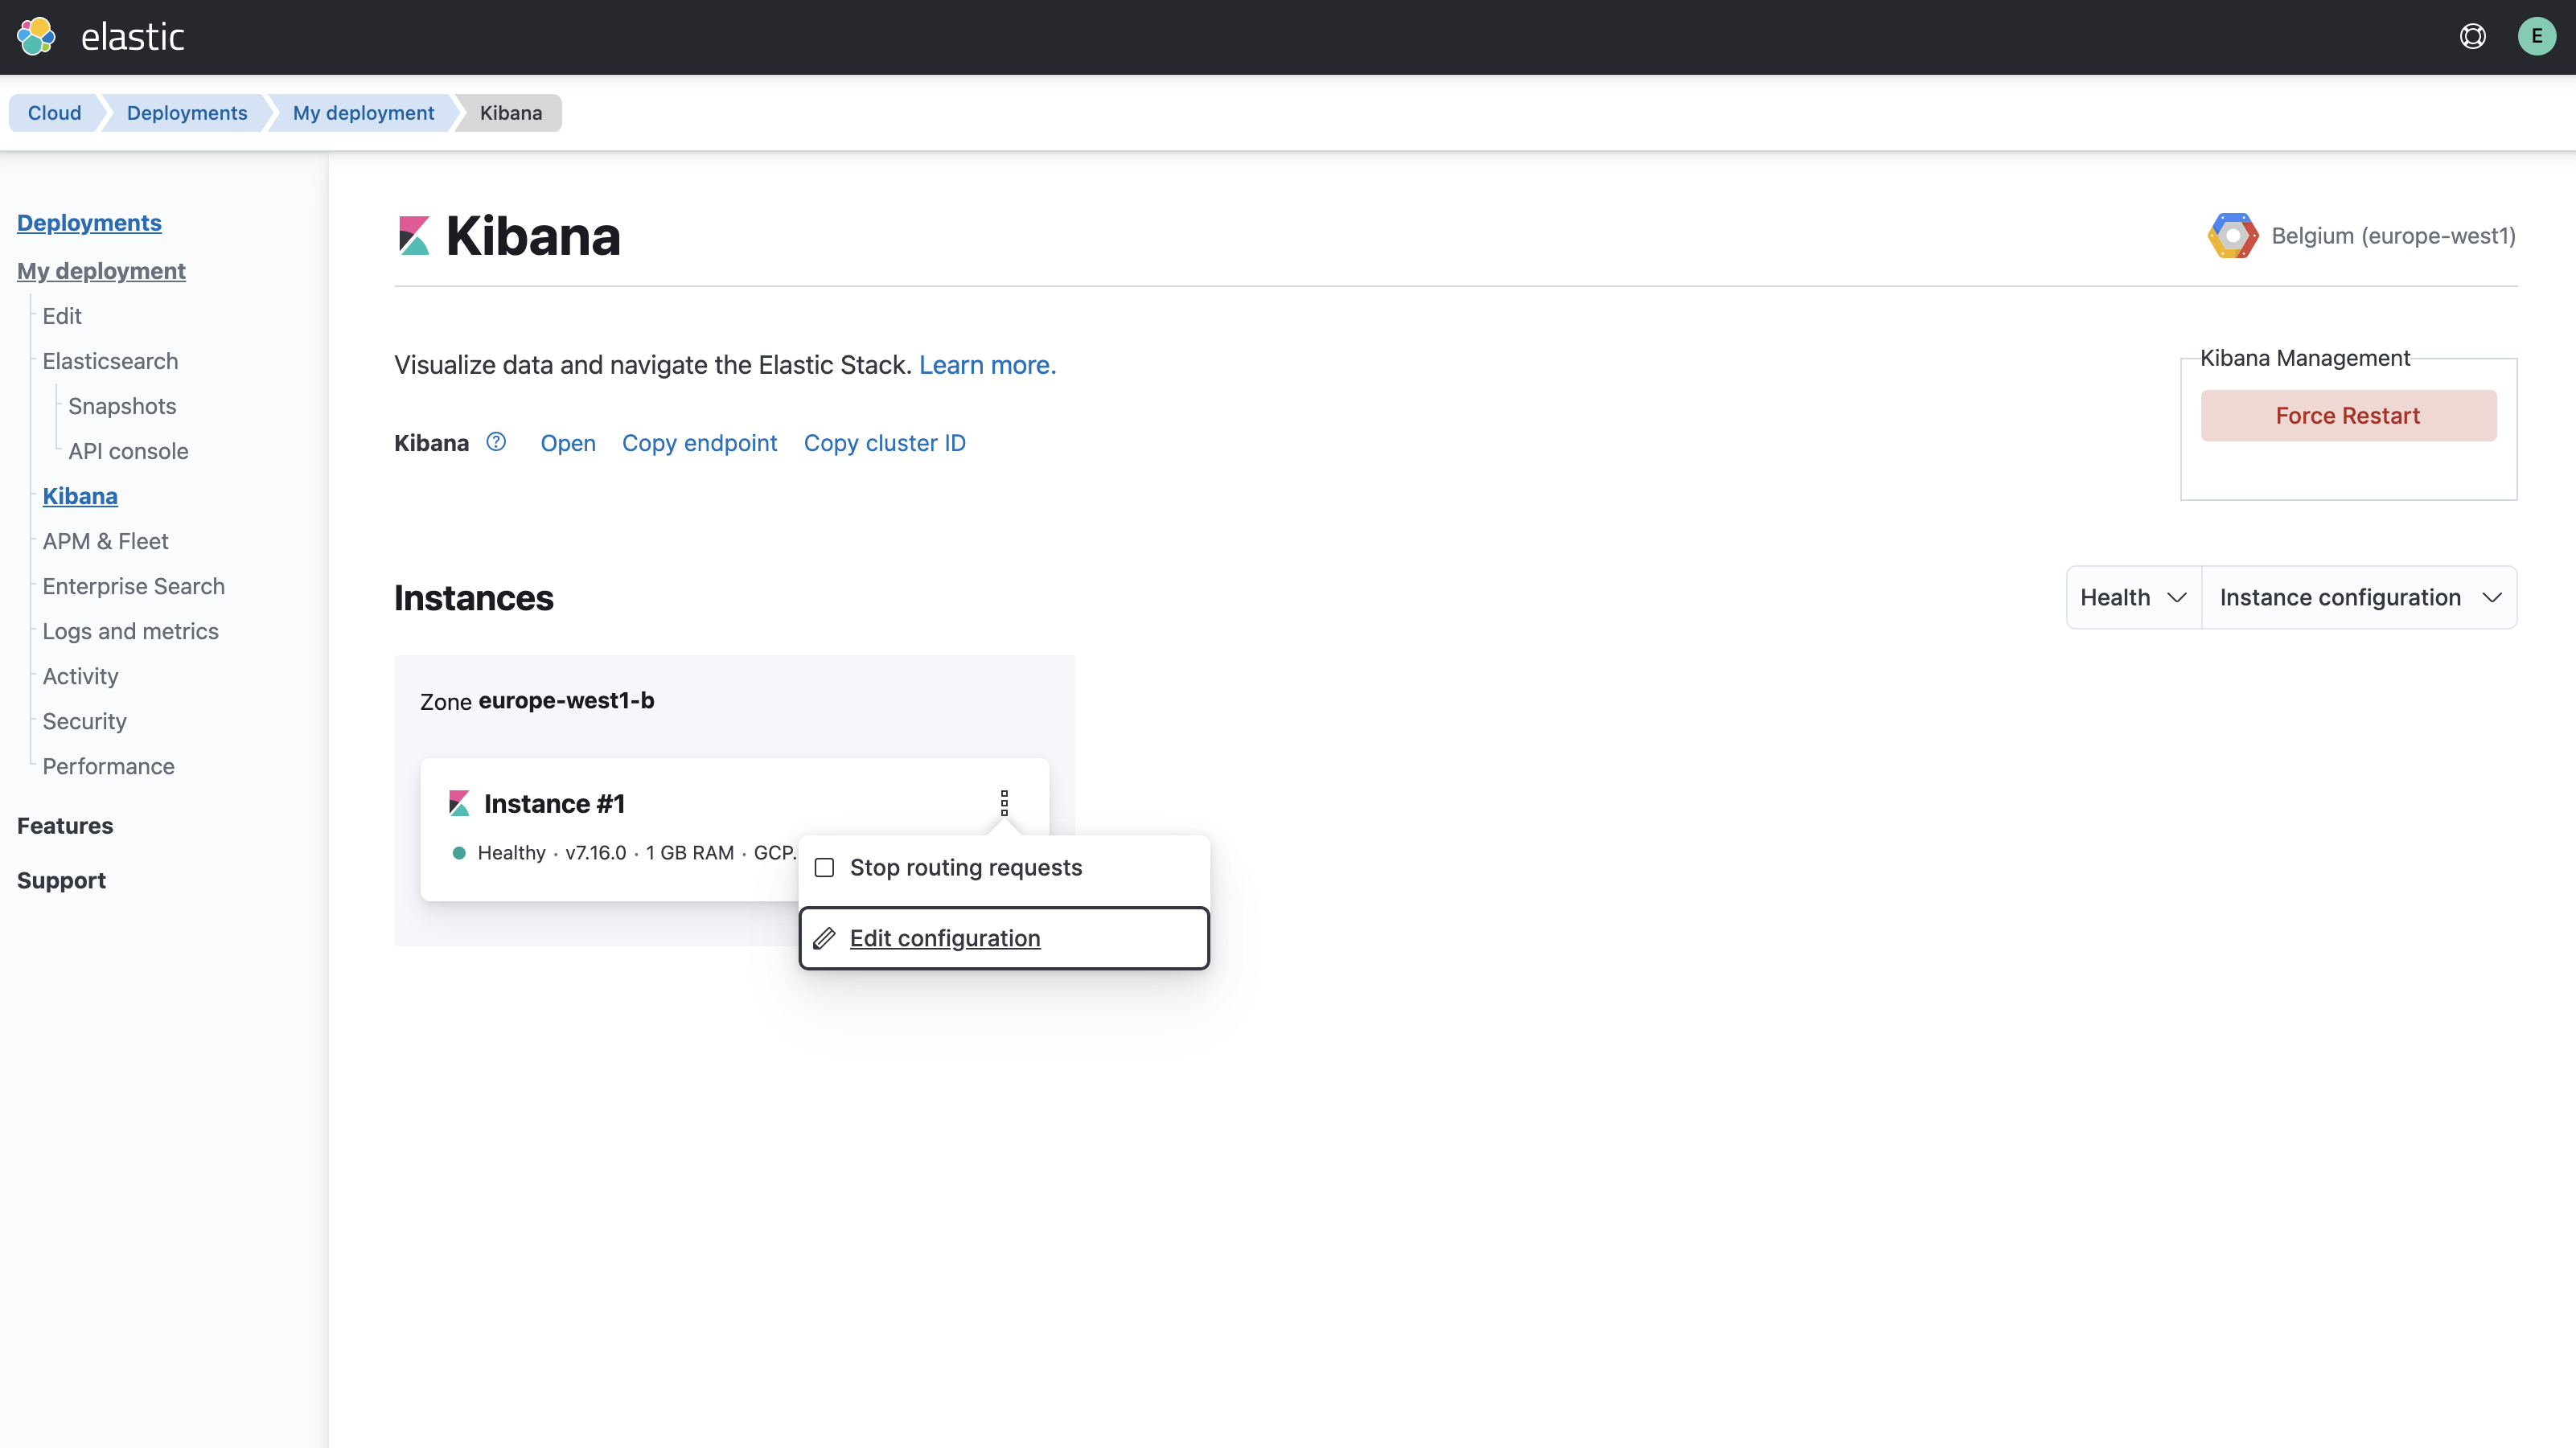Open Logs and metrics in the sidebar
The width and height of the screenshot is (2576, 1448).
pyautogui.click(x=130, y=631)
